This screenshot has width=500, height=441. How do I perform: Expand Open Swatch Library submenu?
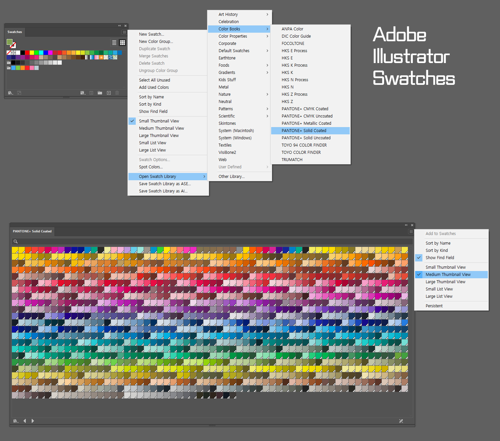(x=168, y=177)
